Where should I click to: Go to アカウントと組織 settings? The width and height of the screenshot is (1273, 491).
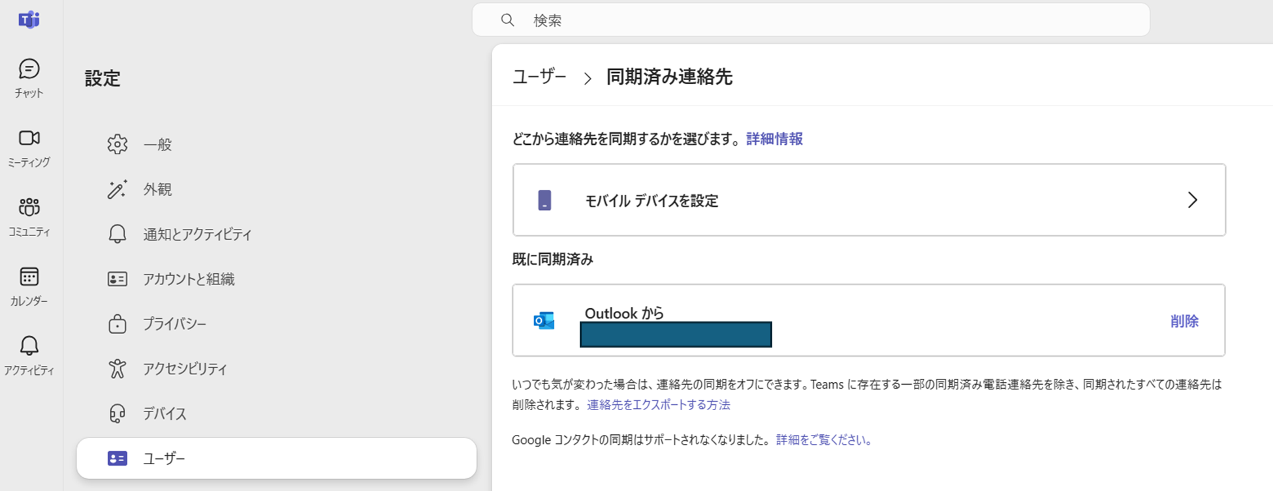[276, 279]
